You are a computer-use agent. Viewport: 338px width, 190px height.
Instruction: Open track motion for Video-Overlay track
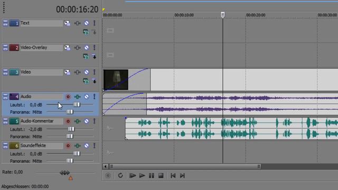pyautogui.click(x=67, y=47)
